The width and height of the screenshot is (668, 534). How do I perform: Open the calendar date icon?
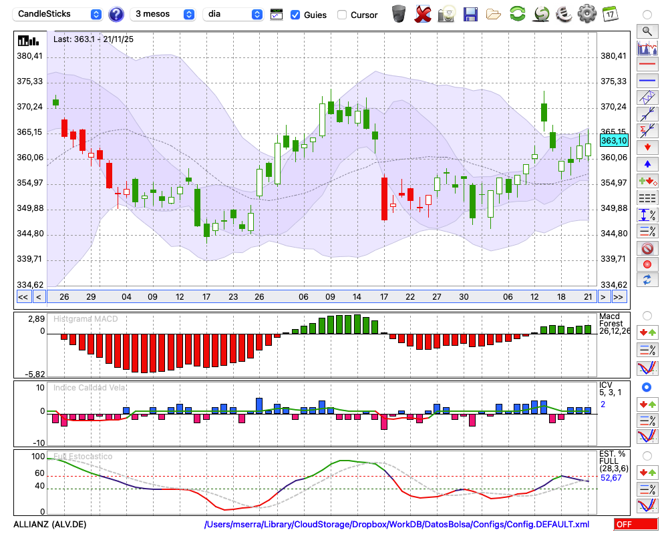pyautogui.click(x=609, y=13)
